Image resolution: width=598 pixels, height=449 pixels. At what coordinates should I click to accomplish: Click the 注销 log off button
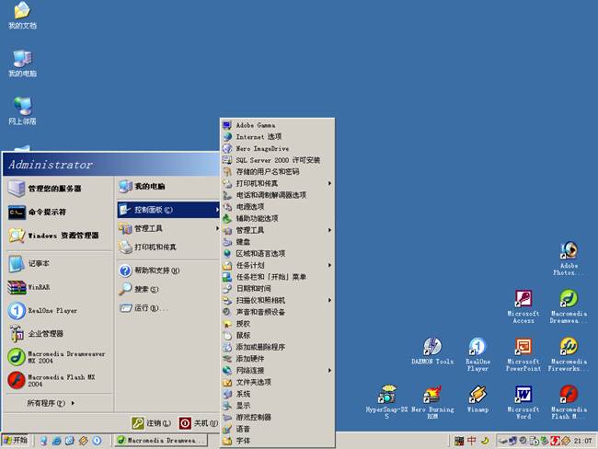pos(151,423)
